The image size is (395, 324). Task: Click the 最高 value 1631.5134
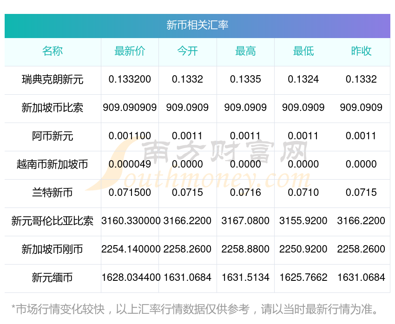click(x=245, y=278)
